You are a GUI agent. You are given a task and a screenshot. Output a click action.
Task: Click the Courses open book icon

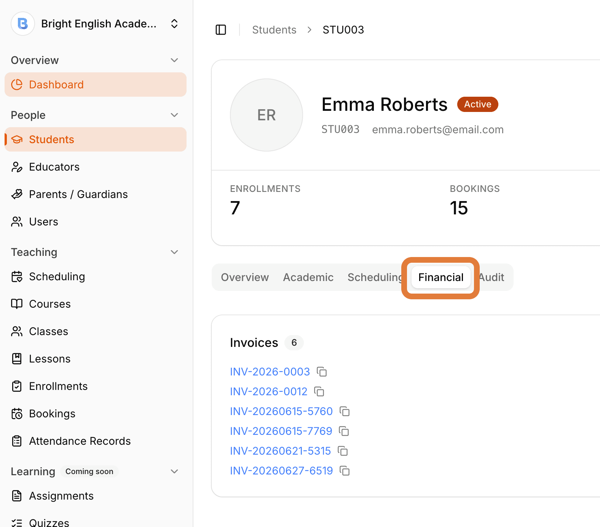click(17, 304)
